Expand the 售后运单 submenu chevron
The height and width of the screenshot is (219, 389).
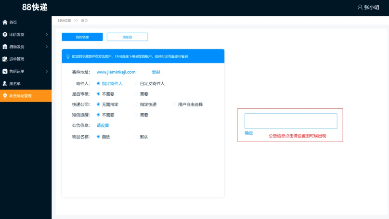[47, 71]
